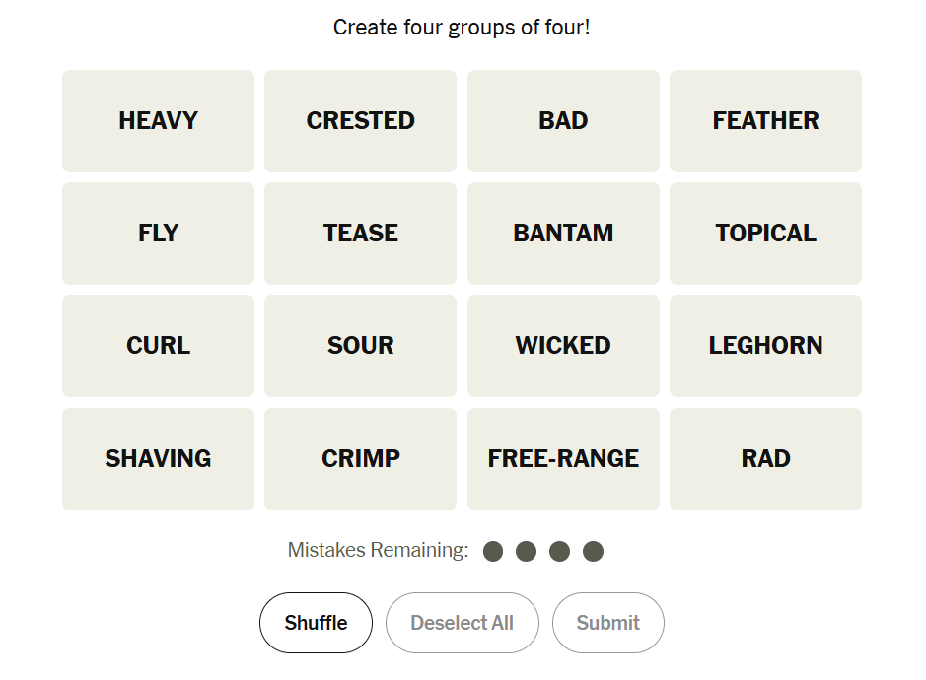This screenshot has height=680, width=926.
Task: Select the SOUR tile
Action: (x=360, y=346)
